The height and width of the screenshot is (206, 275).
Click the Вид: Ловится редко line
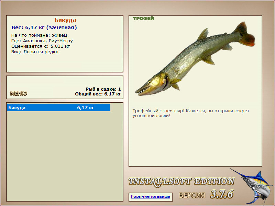[x=35, y=52]
